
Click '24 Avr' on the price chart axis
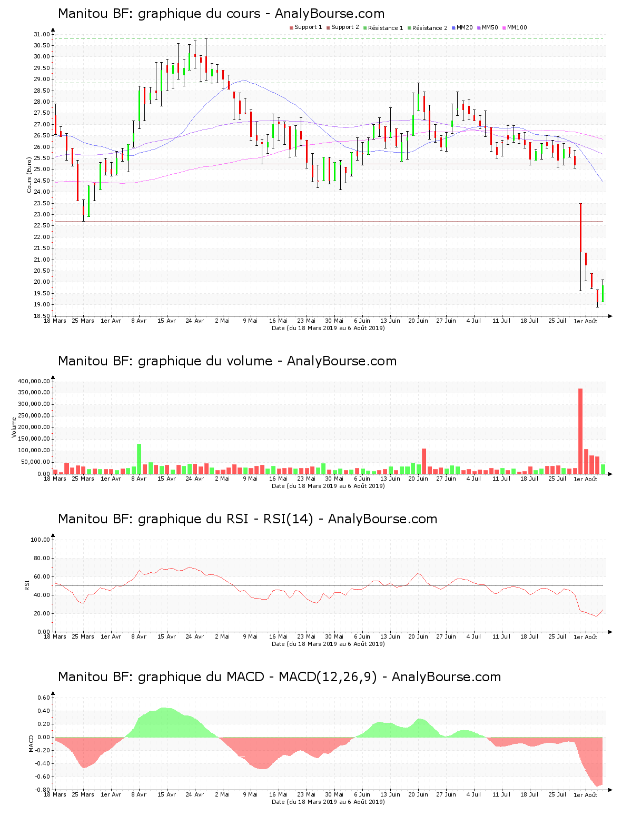(195, 321)
